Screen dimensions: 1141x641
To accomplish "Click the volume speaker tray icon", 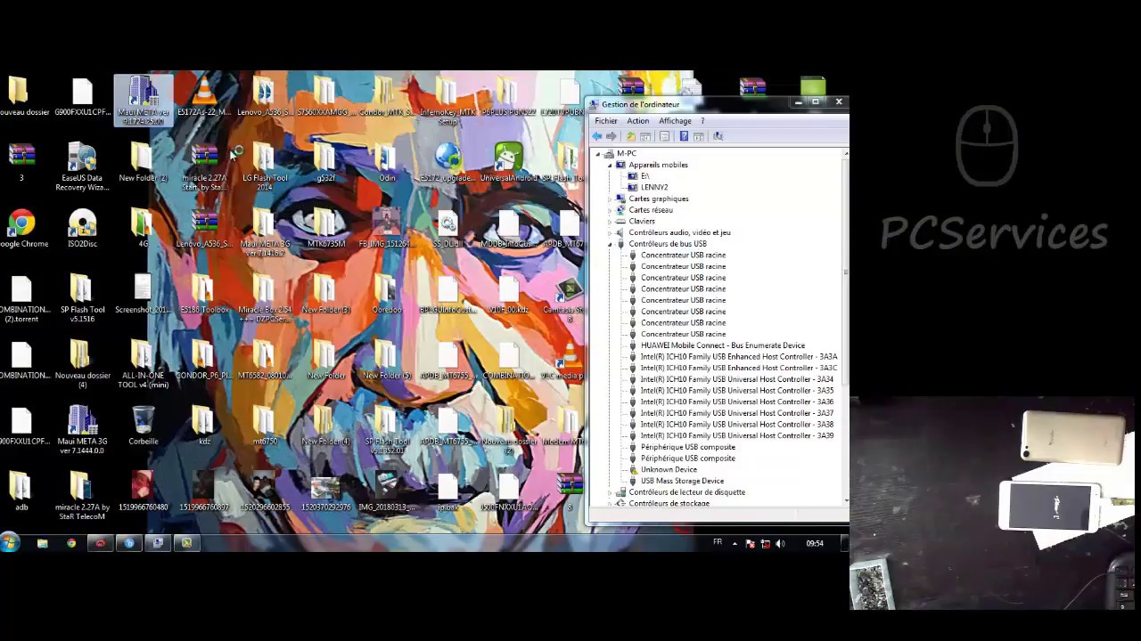I will click(x=780, y=543).
